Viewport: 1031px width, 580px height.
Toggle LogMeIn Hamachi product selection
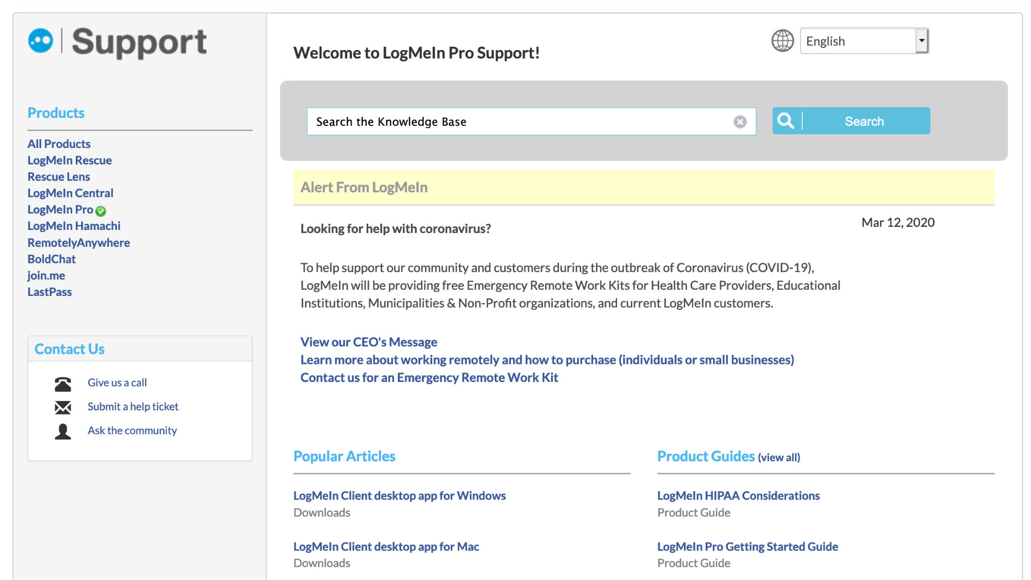(x=74, y=225)
